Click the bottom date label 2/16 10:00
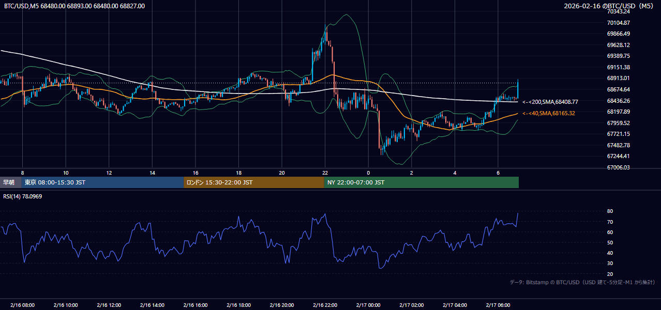The image size is (661, 310). pyautogui.click(x=66, y=305)
